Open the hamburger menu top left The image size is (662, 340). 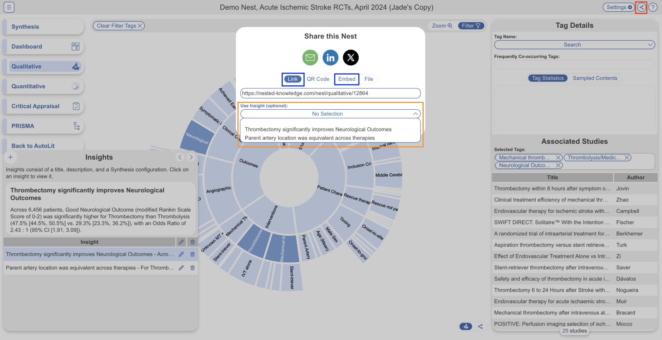point(9,7)
